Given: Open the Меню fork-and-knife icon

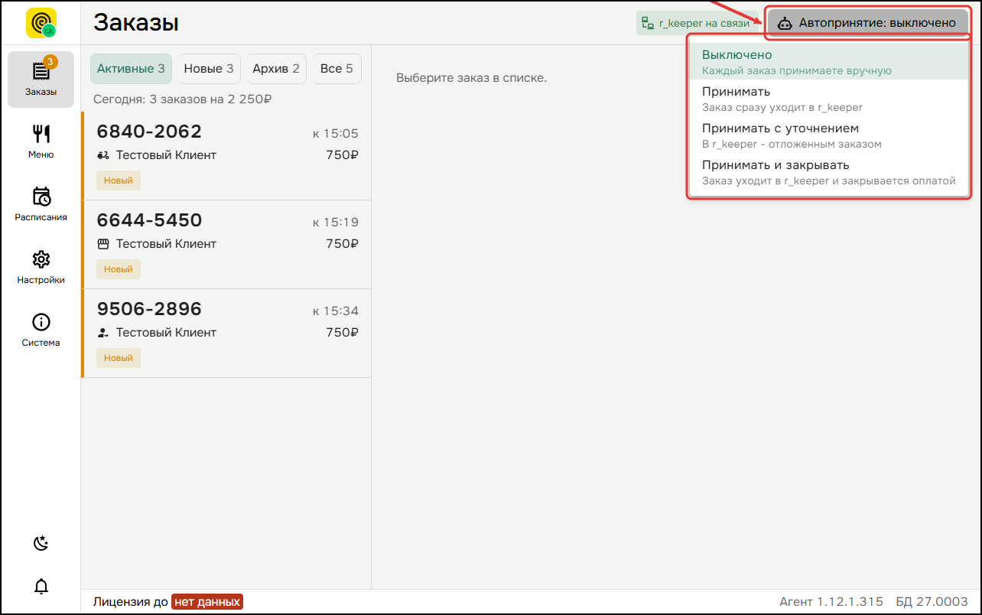Looking at the screenshot, I should (41, 134).
